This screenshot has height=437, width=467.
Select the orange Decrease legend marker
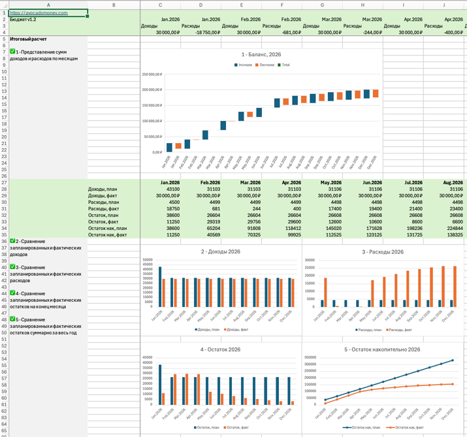click(x=257, y=65)
